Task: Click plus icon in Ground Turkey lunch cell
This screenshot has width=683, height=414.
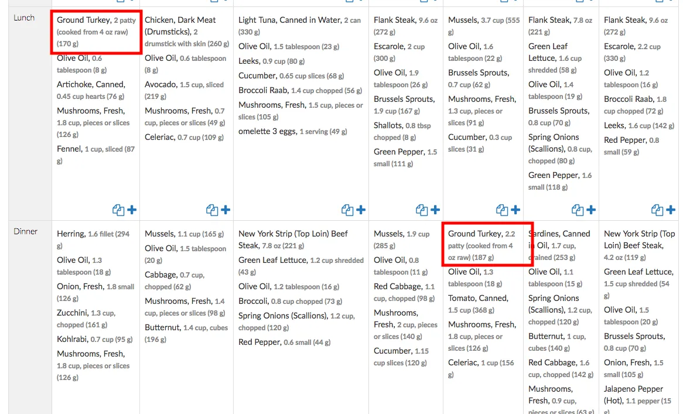Action: pos(132,210)
